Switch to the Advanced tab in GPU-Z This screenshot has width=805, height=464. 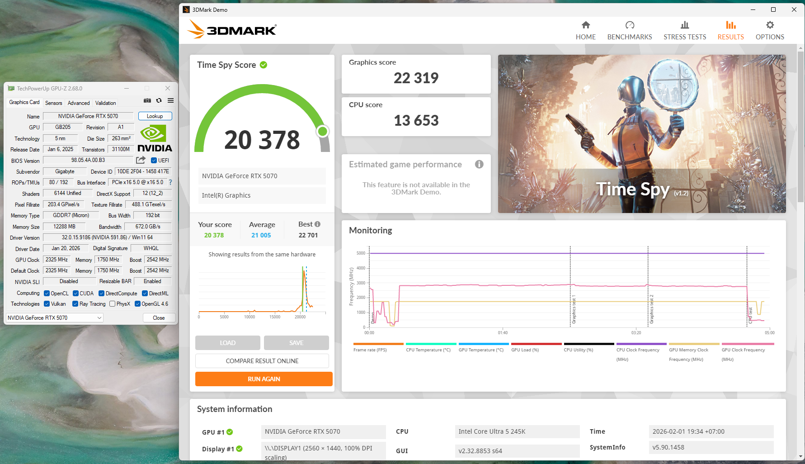(x=79, y=103)
